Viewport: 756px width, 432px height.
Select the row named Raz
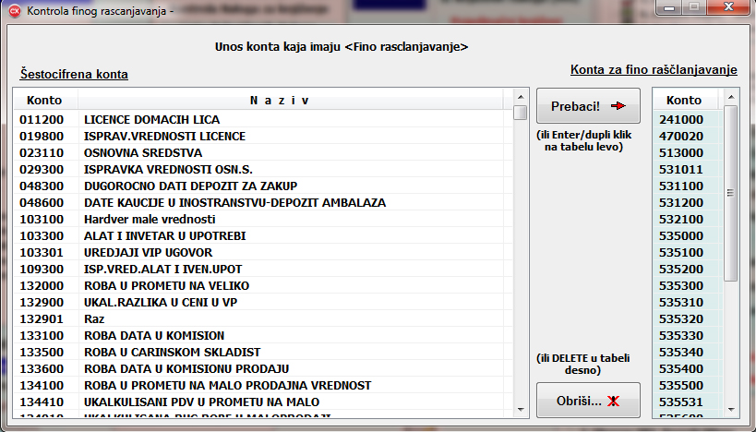(x=263, y=319)
